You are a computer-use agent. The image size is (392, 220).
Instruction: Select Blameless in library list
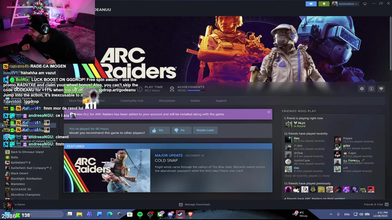18,184
